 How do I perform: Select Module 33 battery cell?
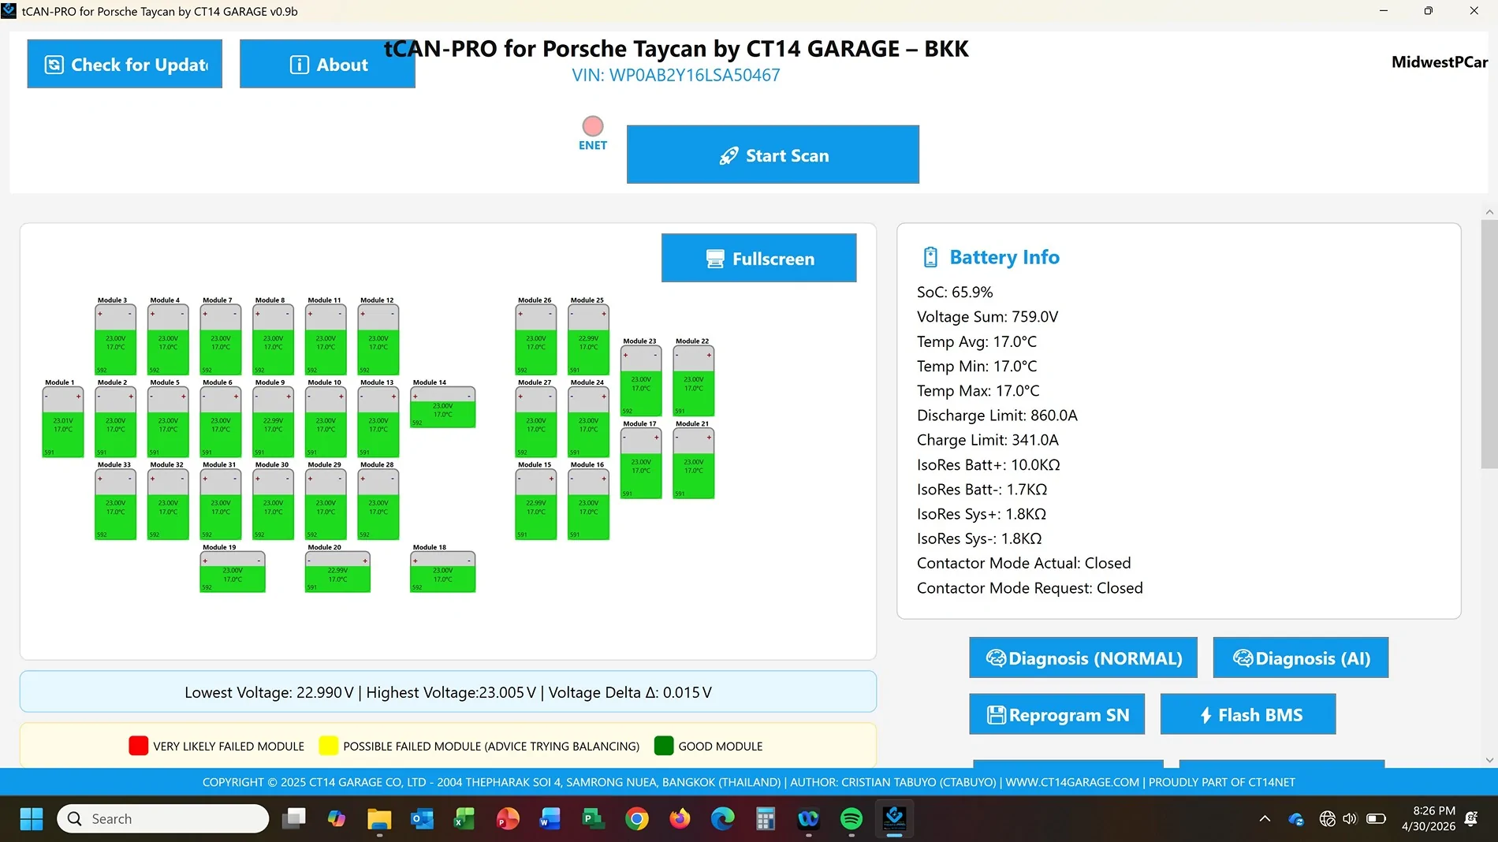[x=115, y=505]
